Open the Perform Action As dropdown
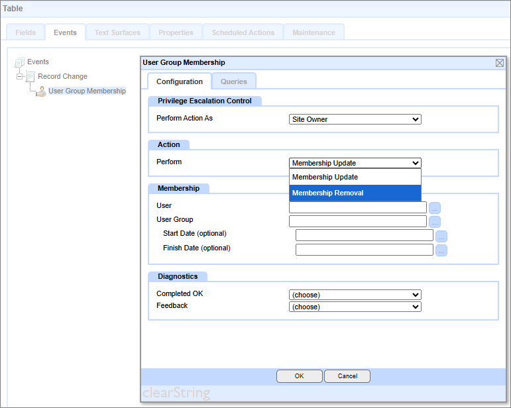The width and height of the screenshot is (511, 408). (x=355, y=120)
